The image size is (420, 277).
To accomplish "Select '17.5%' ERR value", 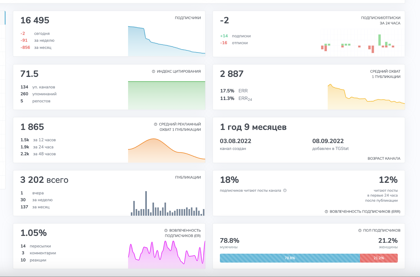I will click(227, 91).
